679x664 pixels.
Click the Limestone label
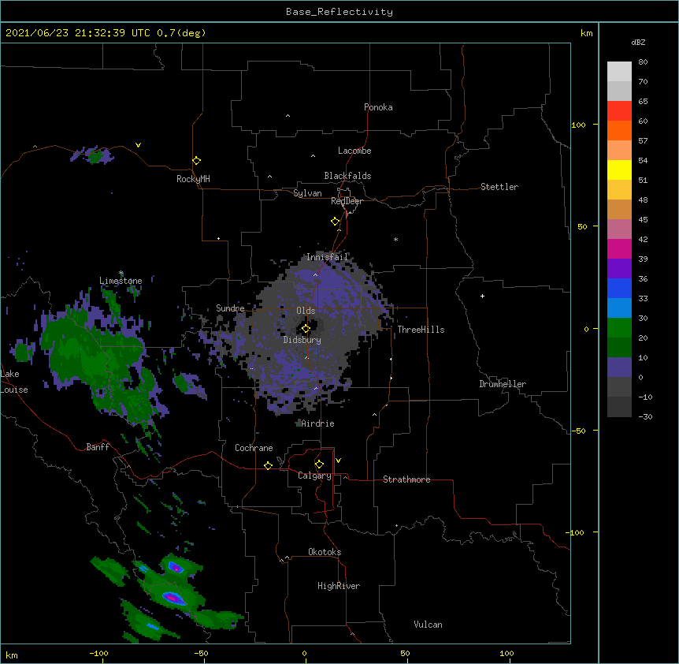click(x=121, y=281)
